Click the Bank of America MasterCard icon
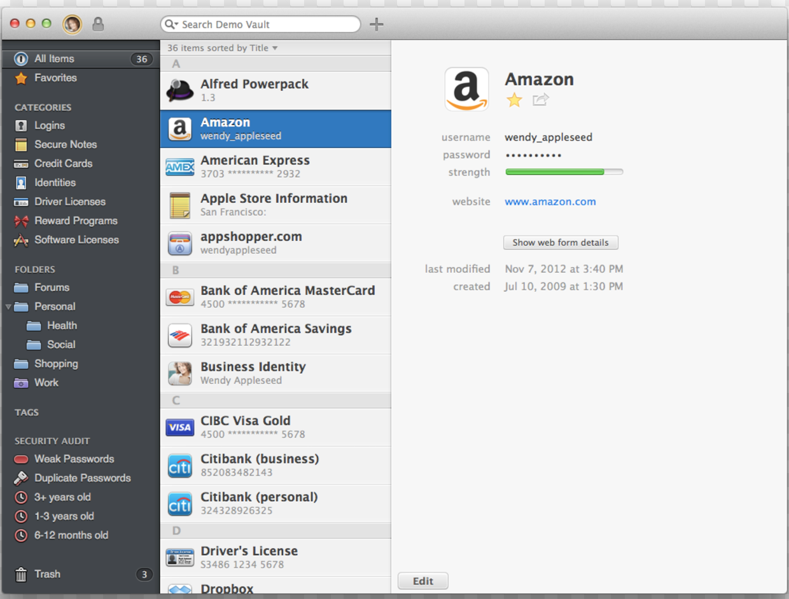This screenshot has height=599, width=789. coord(180,297)
